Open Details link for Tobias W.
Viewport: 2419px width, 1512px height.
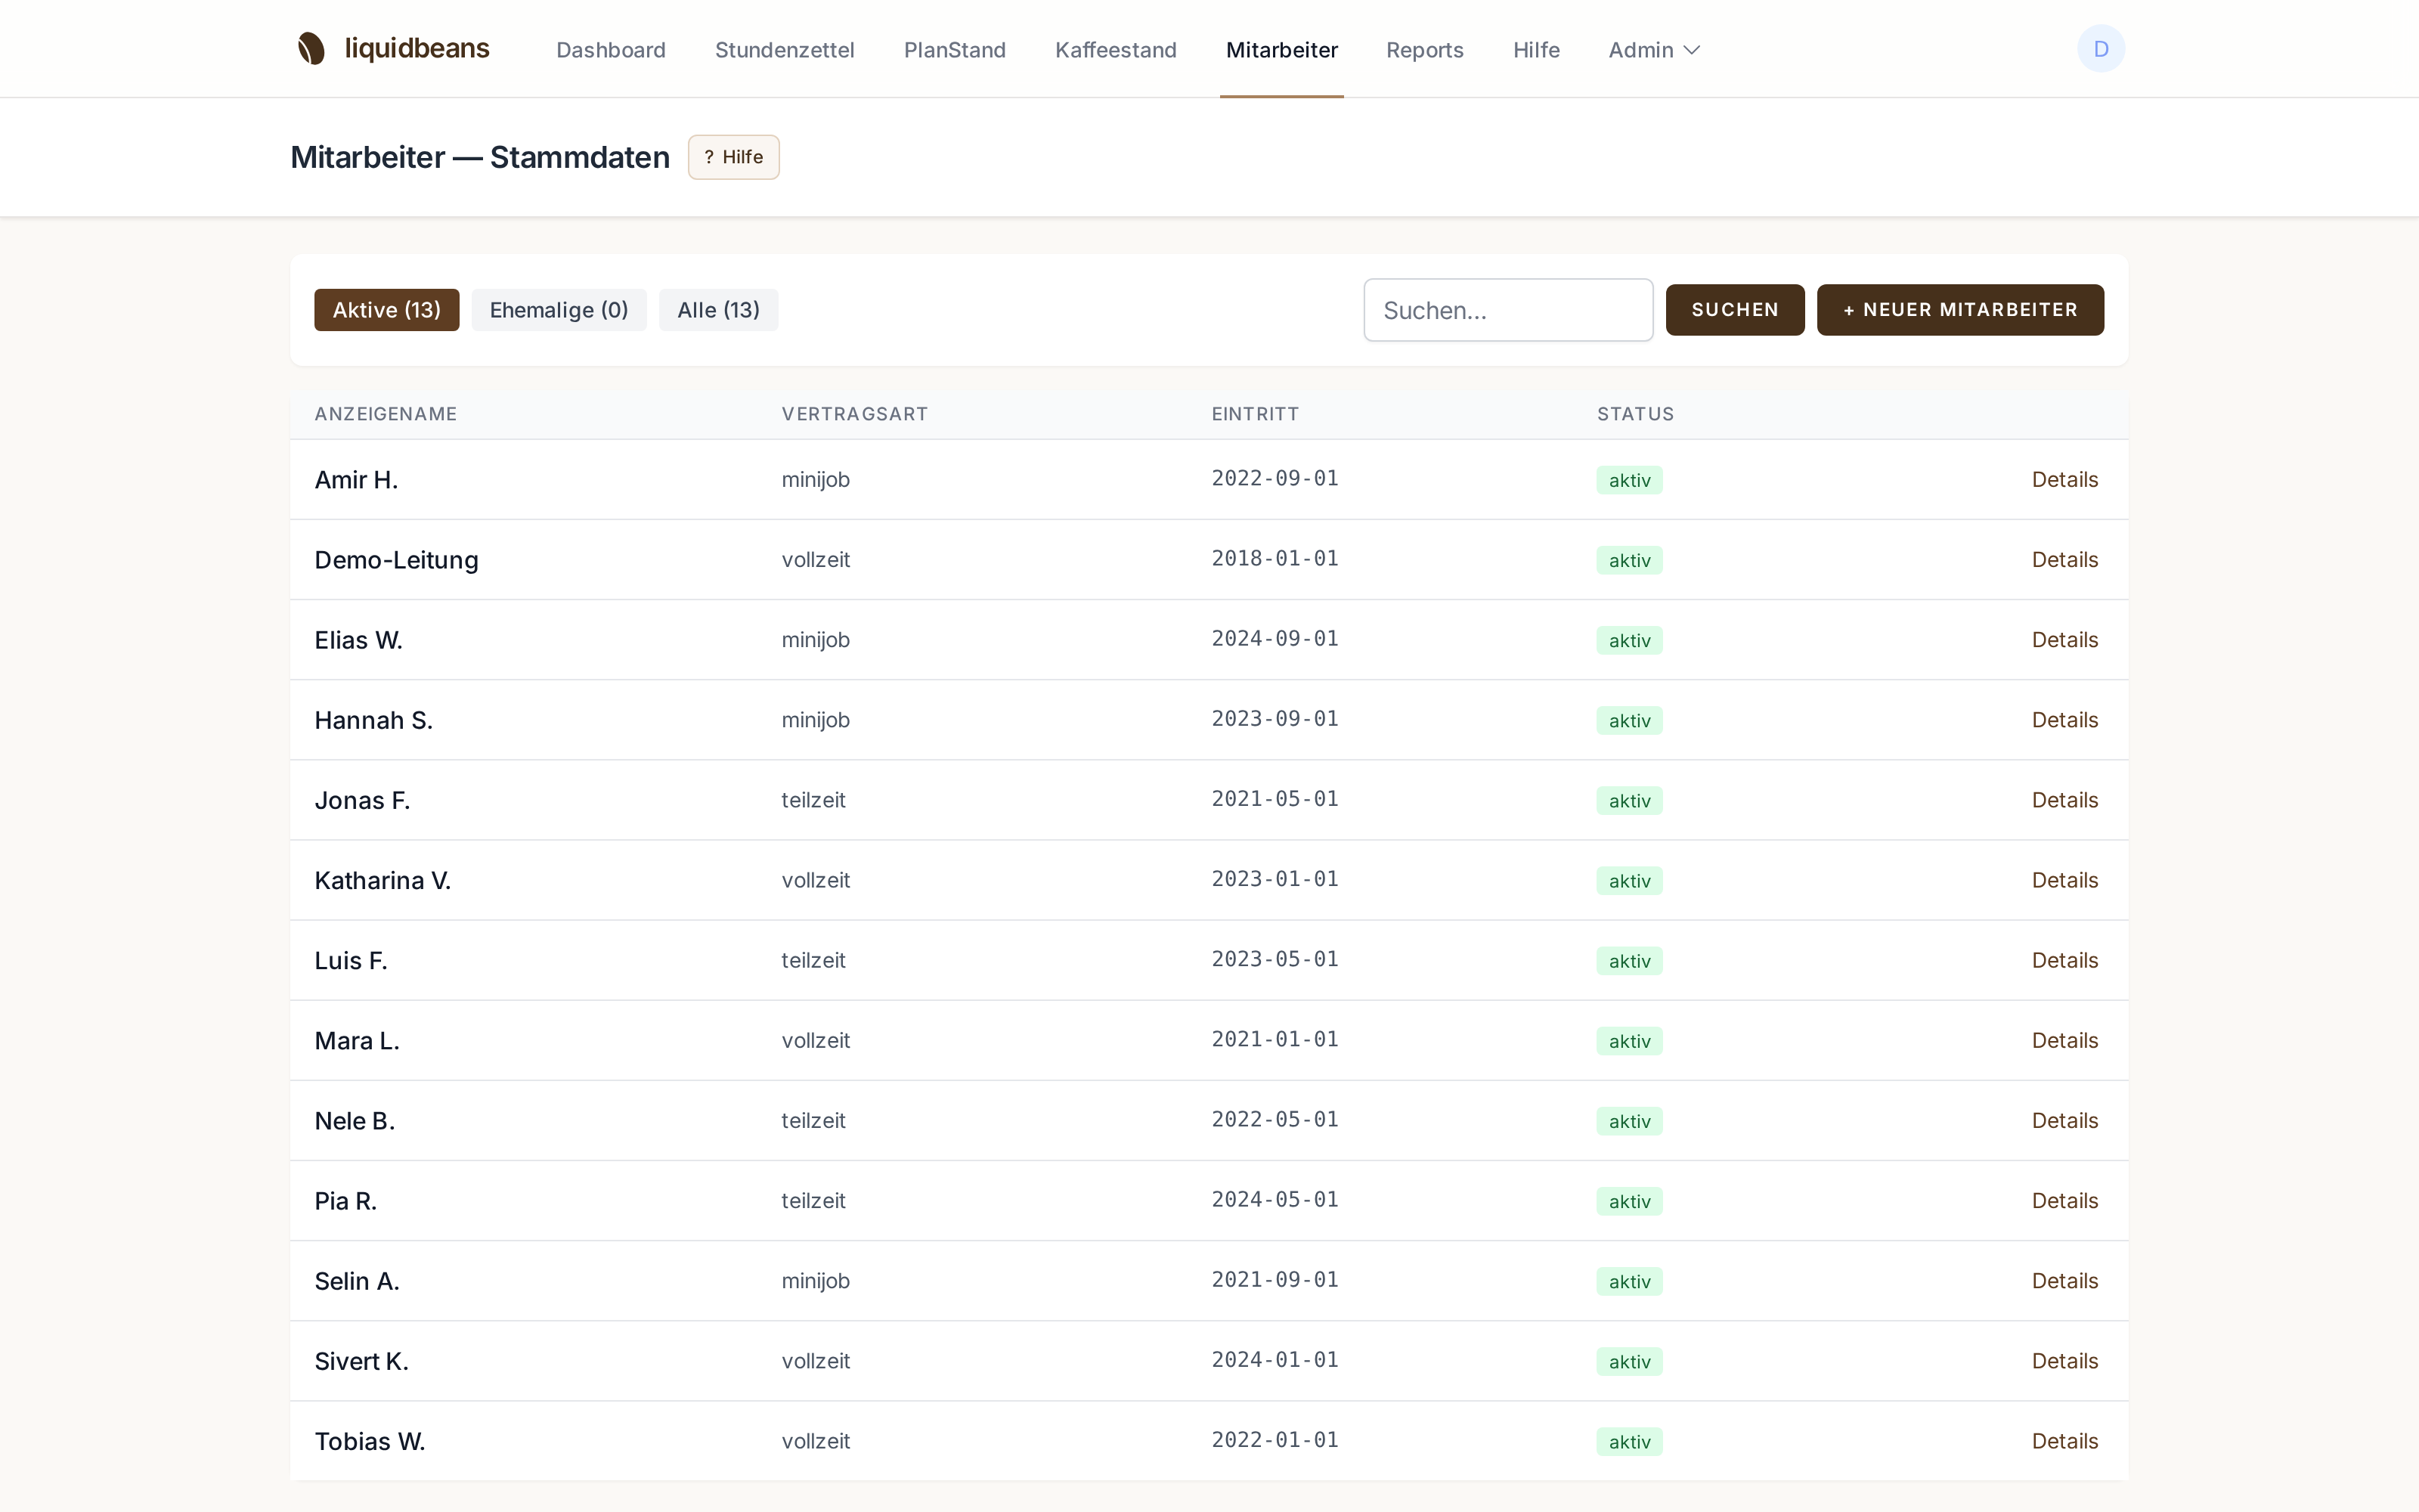(2064, 1441)
